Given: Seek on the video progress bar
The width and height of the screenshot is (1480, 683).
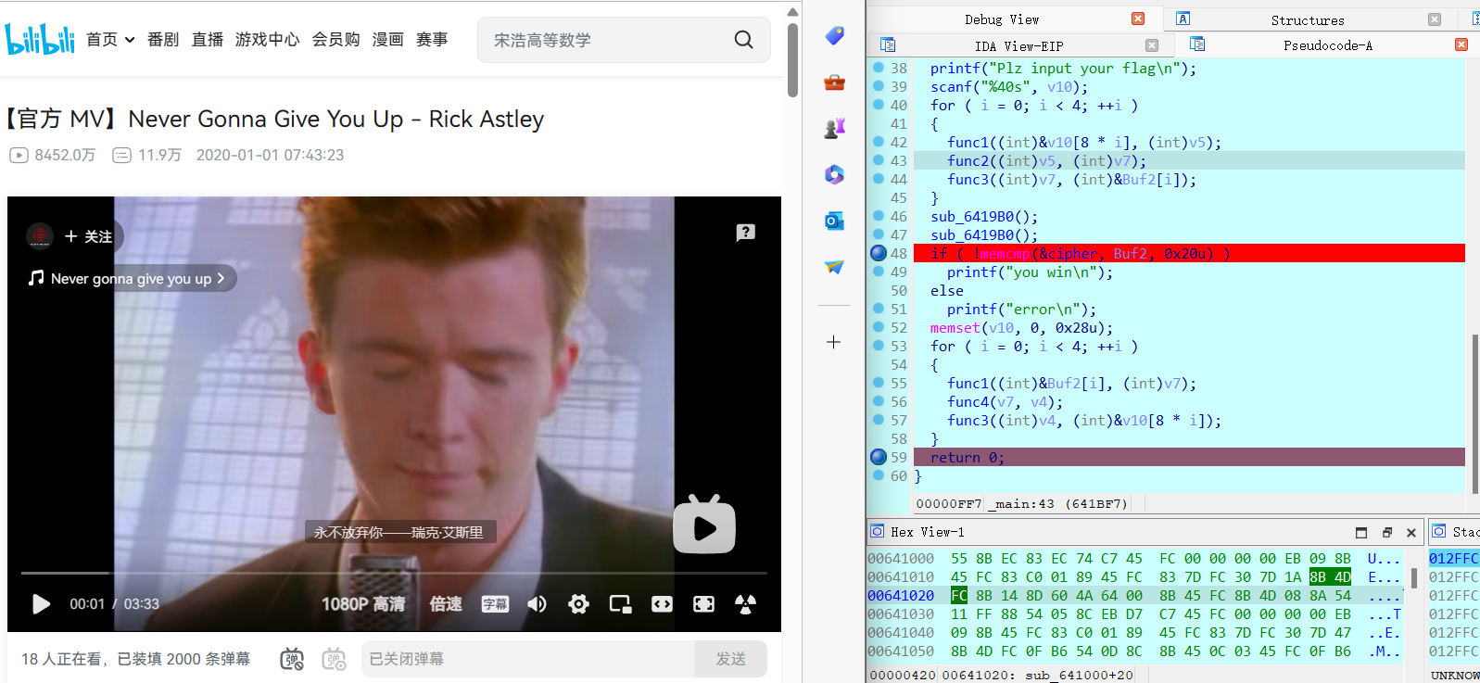Looking at the screenshot, I should 394,574.
